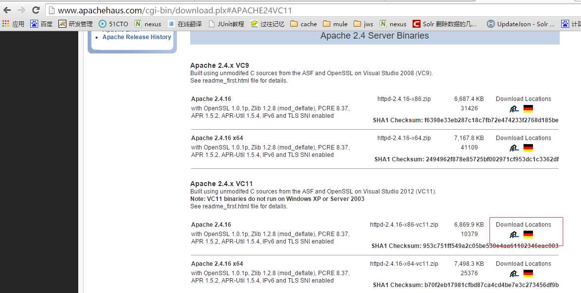Viewport: 581px width, 293px height.
Task: Click the VC11 Windows XP warning note
Action: (x=277, y=199)
